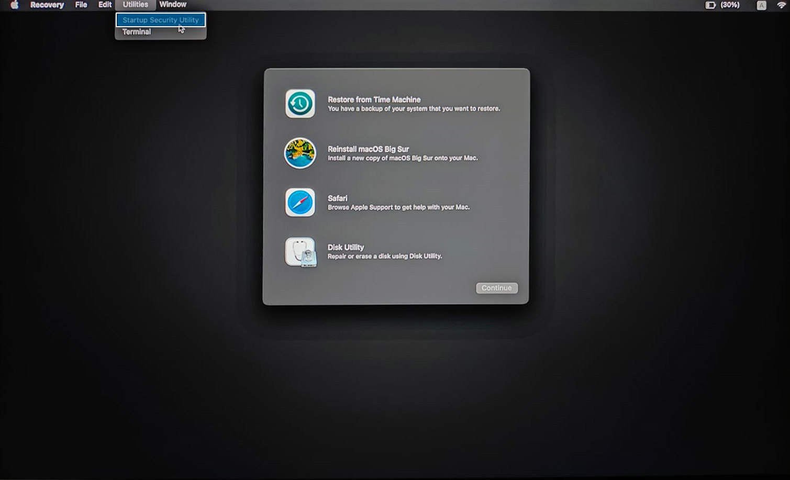Click the Continue button

[497, 288]
